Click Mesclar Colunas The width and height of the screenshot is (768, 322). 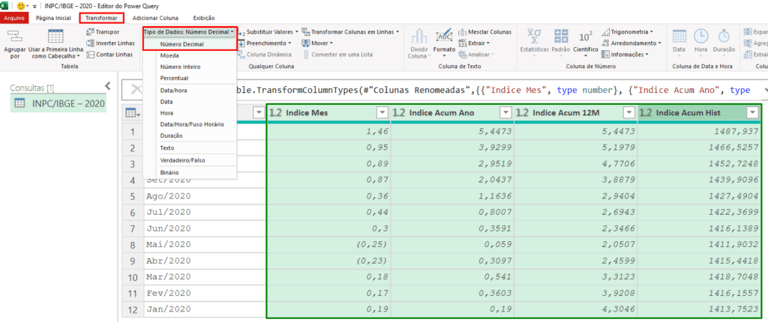coord(485,31)
